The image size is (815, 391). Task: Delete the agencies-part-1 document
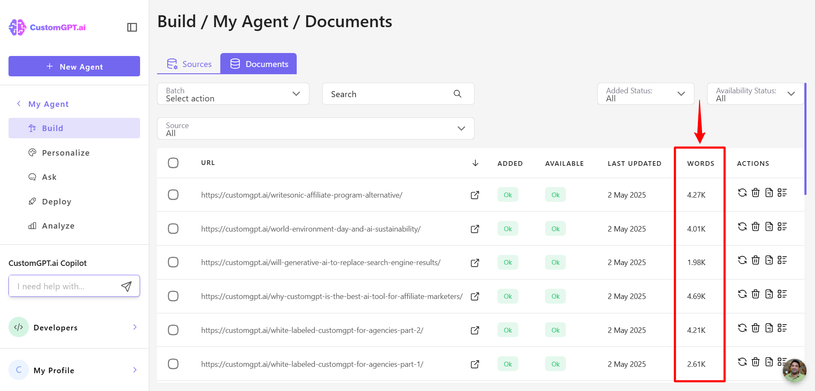coord(756,362)
